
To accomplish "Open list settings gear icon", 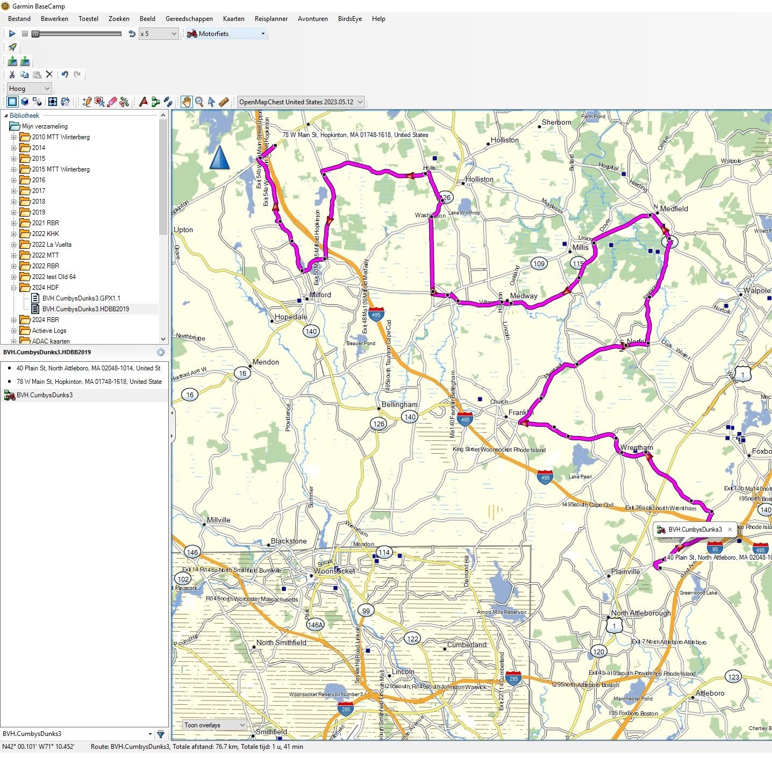I will 160,352.
